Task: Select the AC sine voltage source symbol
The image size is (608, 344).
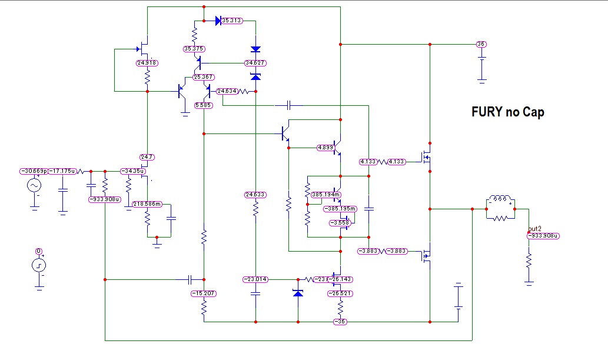Action: (34, 185)
